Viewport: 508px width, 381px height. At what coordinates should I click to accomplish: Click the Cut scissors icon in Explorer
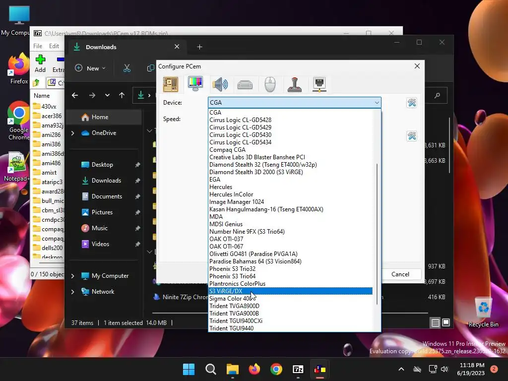pyautogui.click(x=127, y=68)
